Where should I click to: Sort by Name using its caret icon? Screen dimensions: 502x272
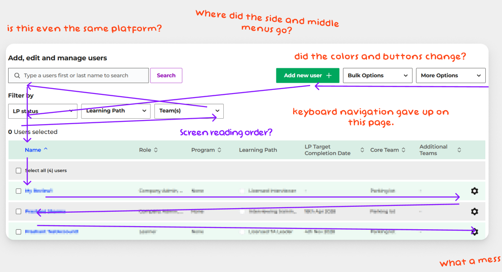point(46,149)
